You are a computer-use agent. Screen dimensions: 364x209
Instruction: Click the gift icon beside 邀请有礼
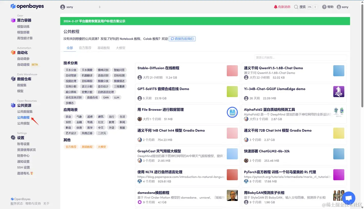click(32, 173)
